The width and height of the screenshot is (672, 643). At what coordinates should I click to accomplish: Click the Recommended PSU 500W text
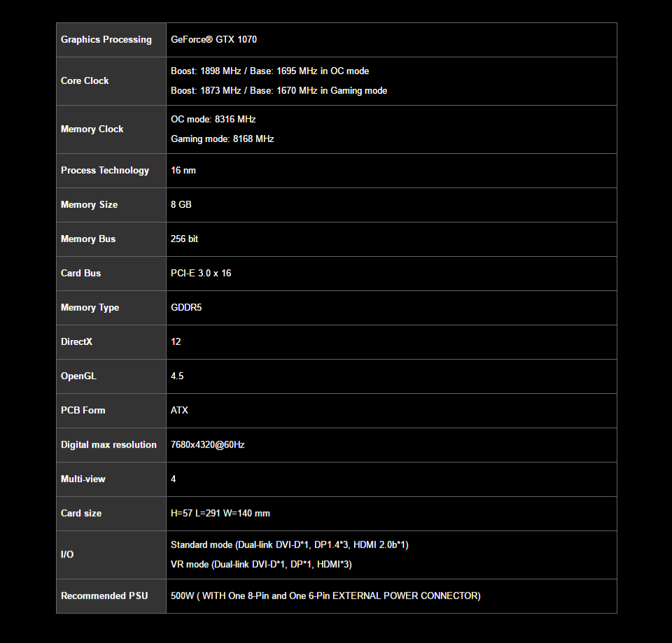325,596
